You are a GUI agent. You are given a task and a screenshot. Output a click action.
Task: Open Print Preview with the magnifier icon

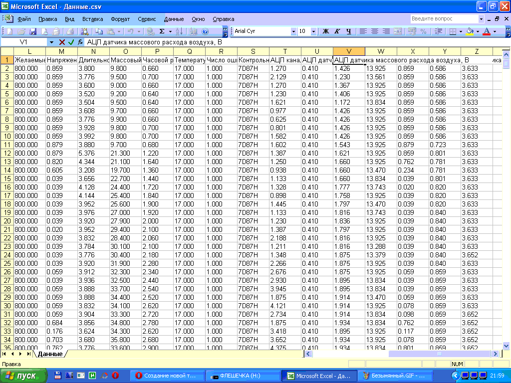pos(85,31)
